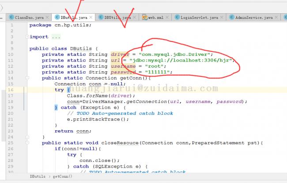Open the AdminService.java tab

254,18
